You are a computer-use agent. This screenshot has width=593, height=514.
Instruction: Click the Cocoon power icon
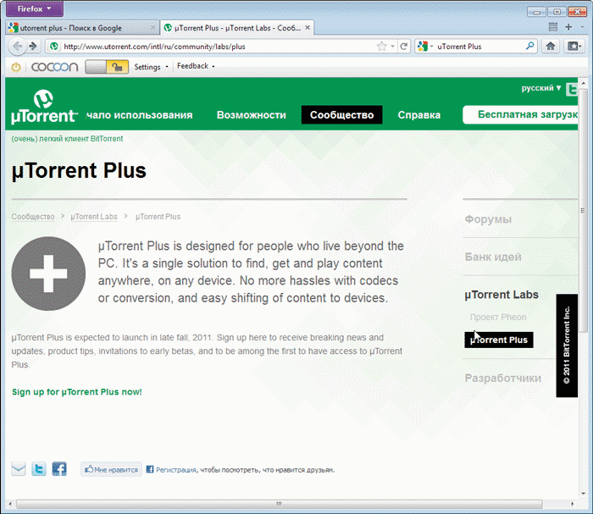[16, 67]
